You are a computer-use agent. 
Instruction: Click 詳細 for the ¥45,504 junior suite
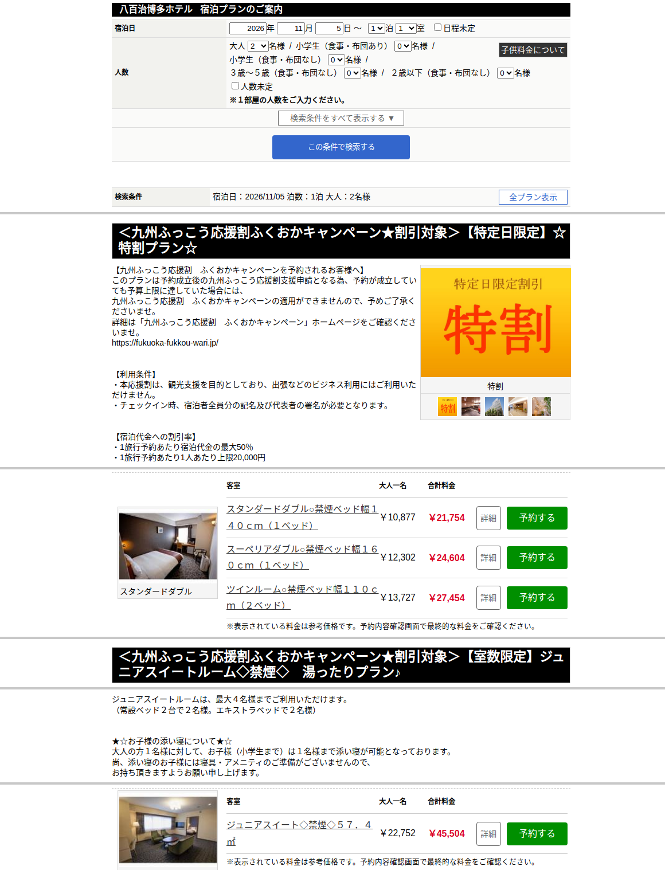(x=488, y=834)
